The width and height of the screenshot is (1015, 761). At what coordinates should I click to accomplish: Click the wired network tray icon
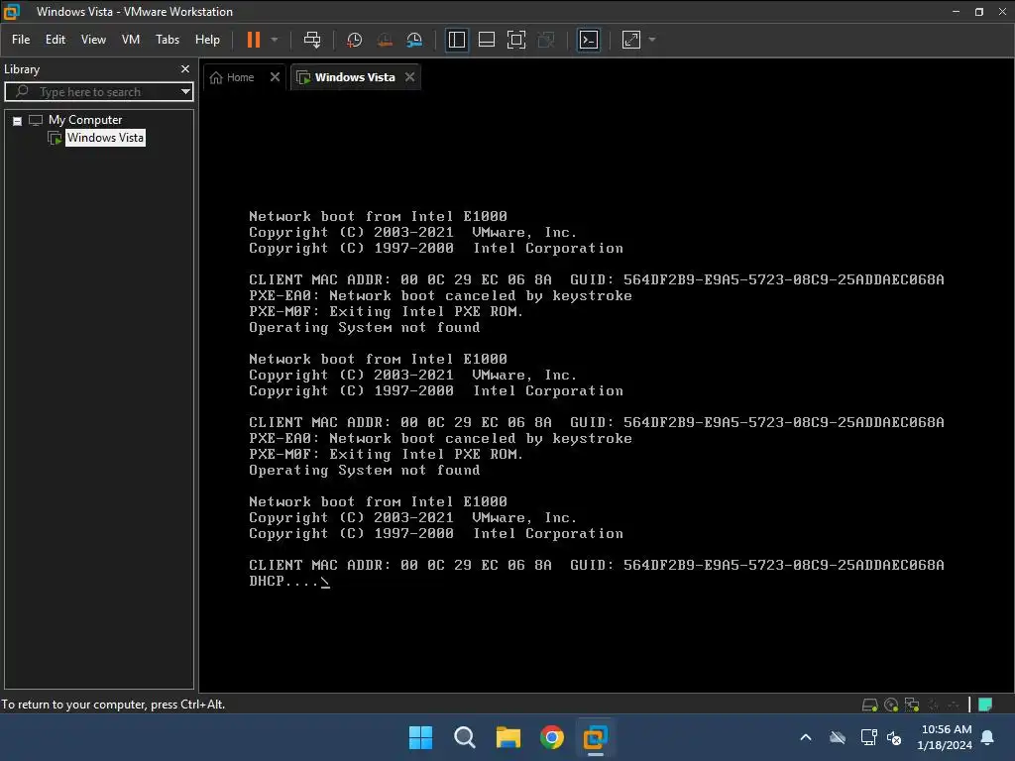coord(868,737)
